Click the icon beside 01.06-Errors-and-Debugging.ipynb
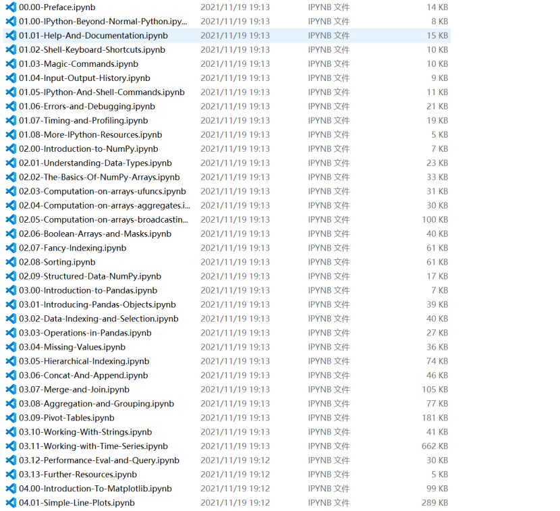The width and height of the screenshot is (560, 511). (x=11, y=106)
